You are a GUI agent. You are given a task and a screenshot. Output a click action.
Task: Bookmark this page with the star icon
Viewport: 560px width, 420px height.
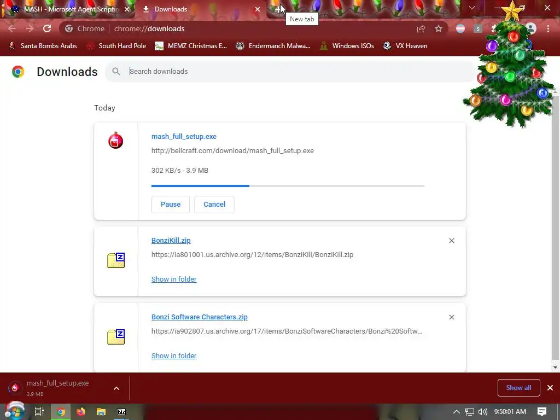(x=439, y=28)
